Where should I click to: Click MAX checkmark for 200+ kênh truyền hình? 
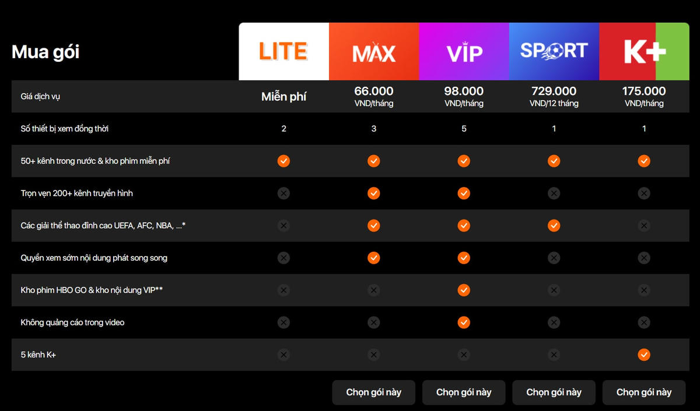[x=374, y=193]
